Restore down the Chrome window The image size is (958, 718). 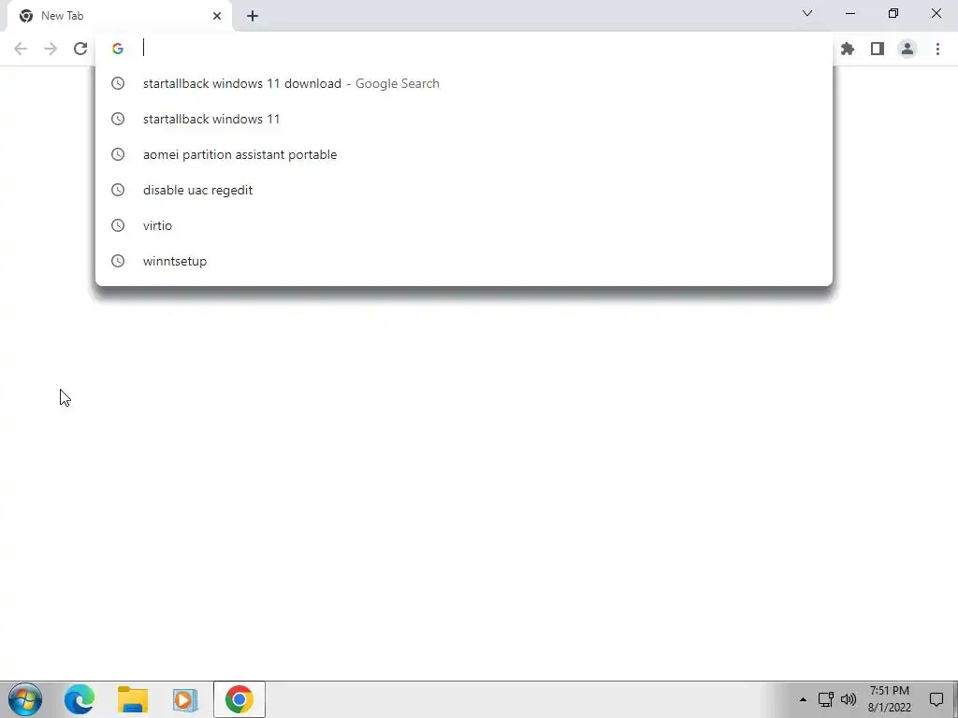tap(893, 13)
